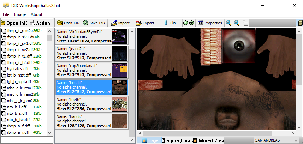303x144 pixels.
Task: Click the hydralics.dff file icon
Action: 4,69
